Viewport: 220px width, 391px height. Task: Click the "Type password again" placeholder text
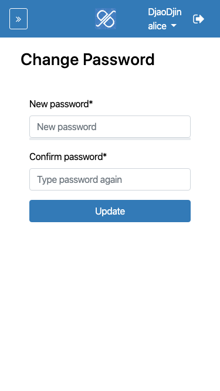tap(79, 179)
